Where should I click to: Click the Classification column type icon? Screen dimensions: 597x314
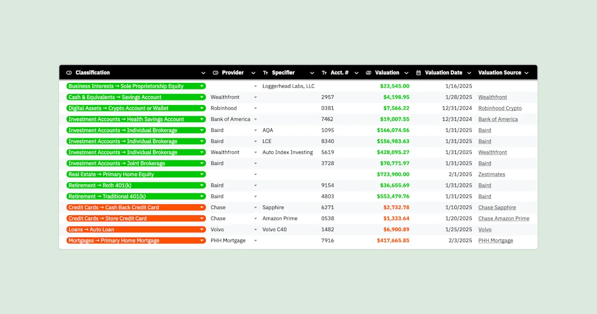coord(69,73)
